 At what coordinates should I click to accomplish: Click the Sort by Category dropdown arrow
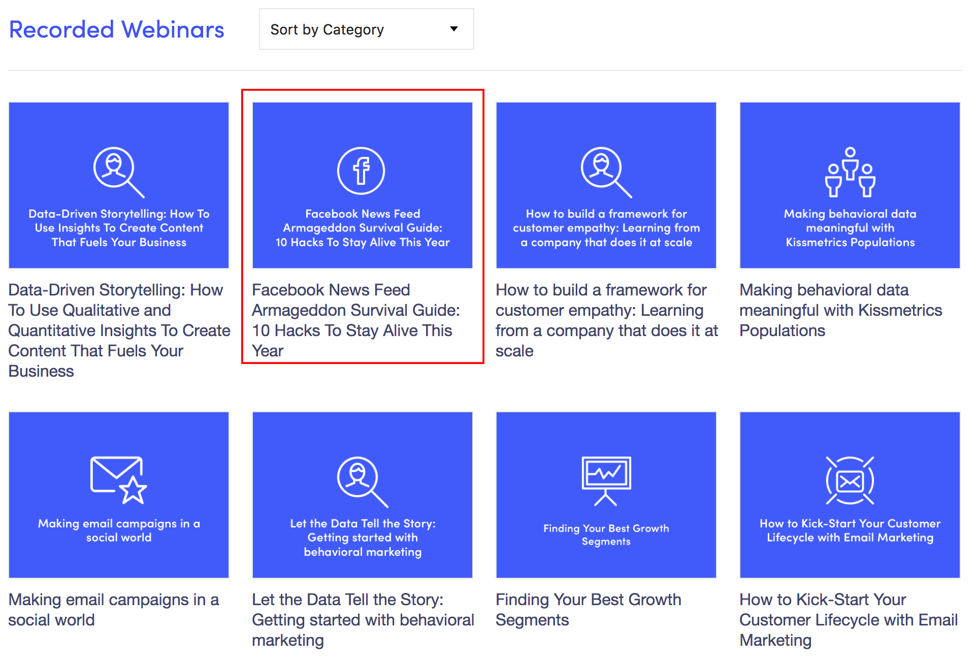(x=454, y=29)
